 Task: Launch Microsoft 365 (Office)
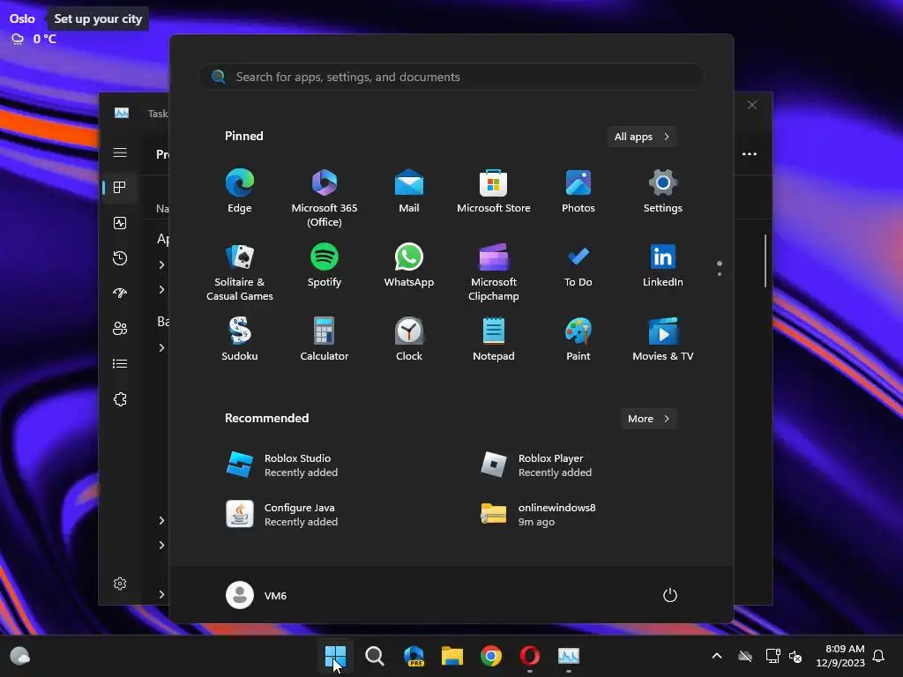pos(325,197)
